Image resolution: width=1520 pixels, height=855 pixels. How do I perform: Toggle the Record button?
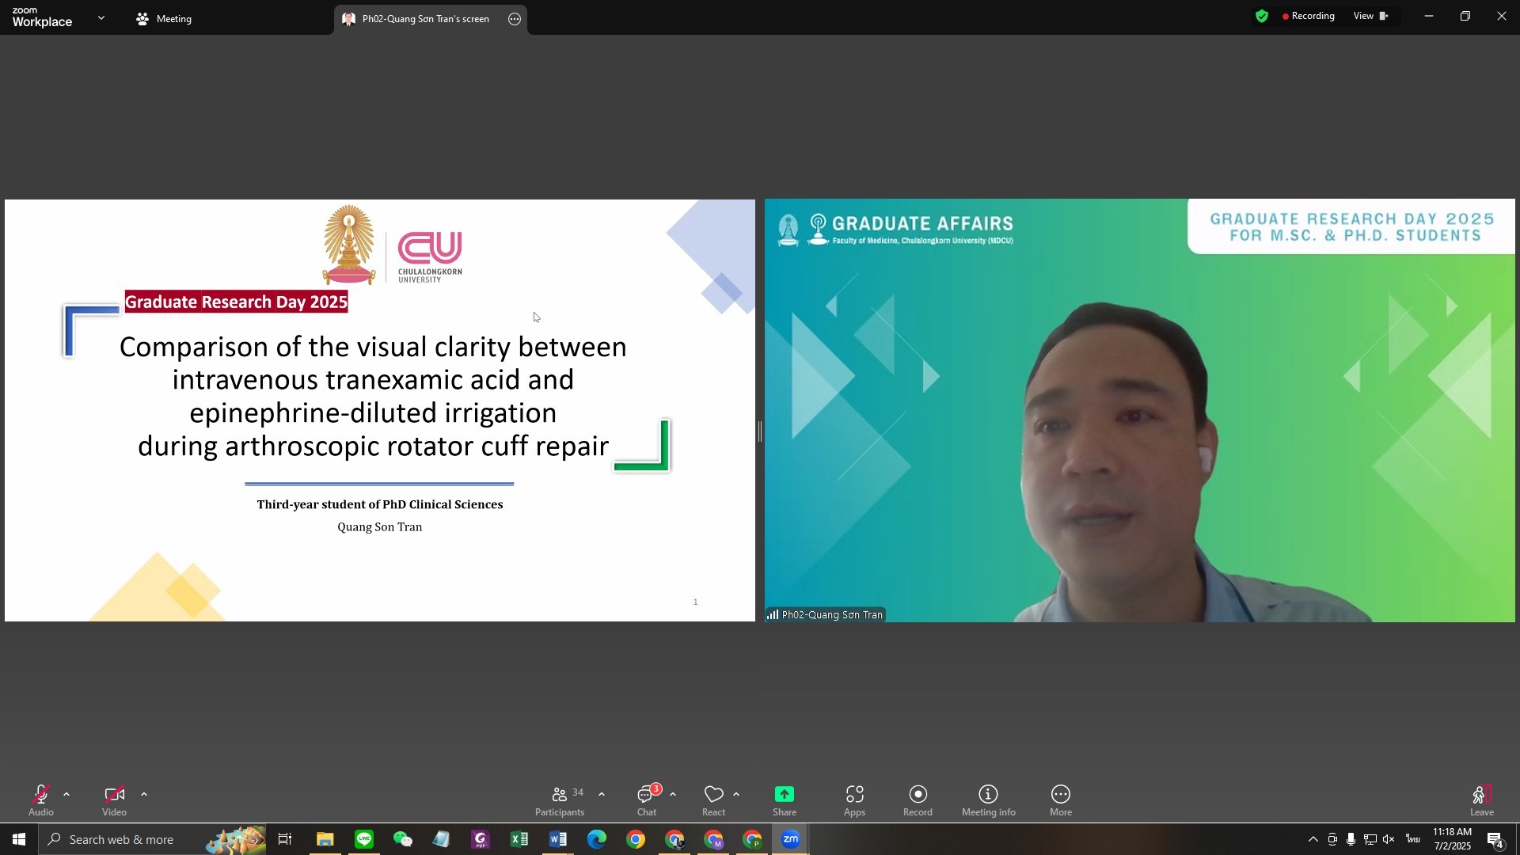point(918,800)
